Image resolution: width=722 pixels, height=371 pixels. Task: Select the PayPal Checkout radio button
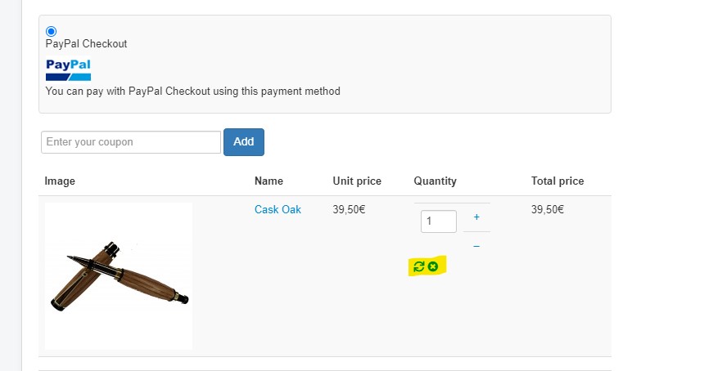[52, 31]
